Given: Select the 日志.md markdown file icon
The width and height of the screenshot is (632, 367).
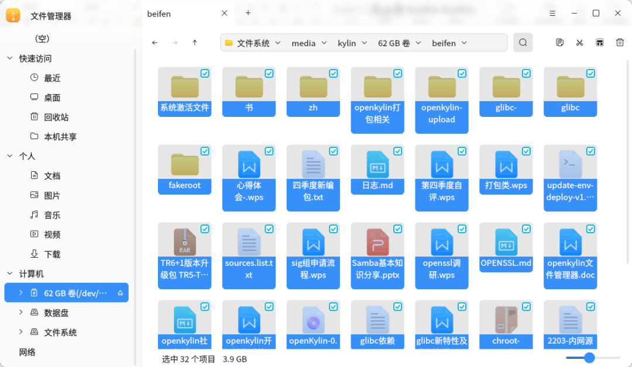Looking at the screenshot, I should 377,164.
